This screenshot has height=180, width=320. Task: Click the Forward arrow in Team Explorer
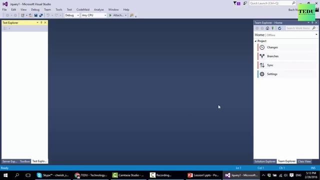click(262, 28)
